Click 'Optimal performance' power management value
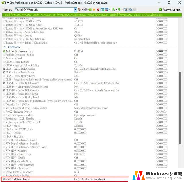184x182 pixels. [x=85, y=115]
